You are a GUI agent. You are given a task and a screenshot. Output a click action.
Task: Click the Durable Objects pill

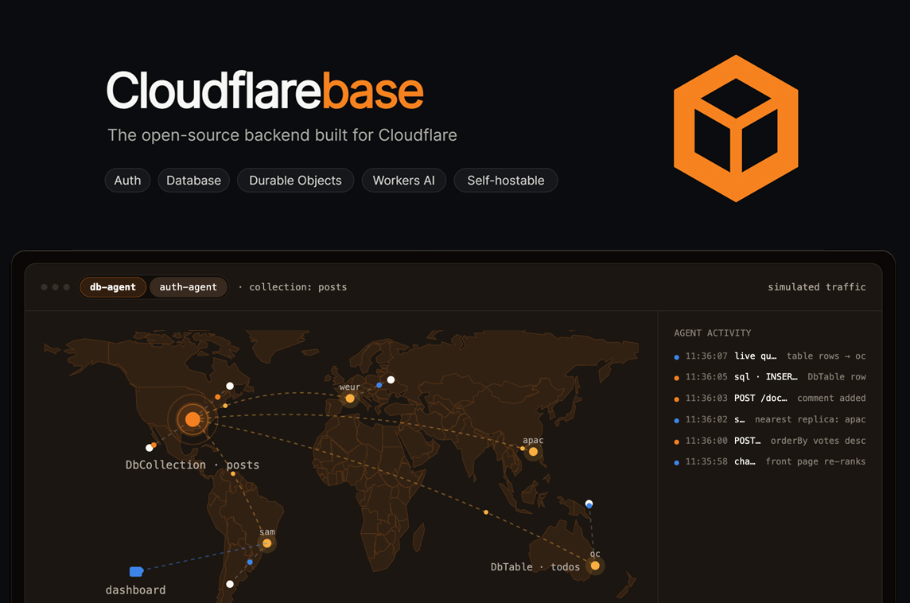pyautogui.click(x=295, y=181)
